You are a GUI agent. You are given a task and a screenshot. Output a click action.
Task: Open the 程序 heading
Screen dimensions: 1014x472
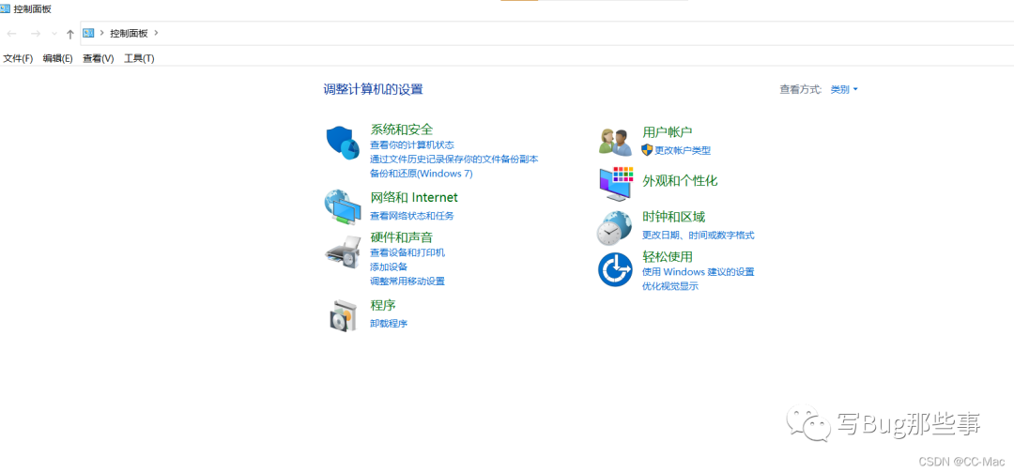[383, 305]
